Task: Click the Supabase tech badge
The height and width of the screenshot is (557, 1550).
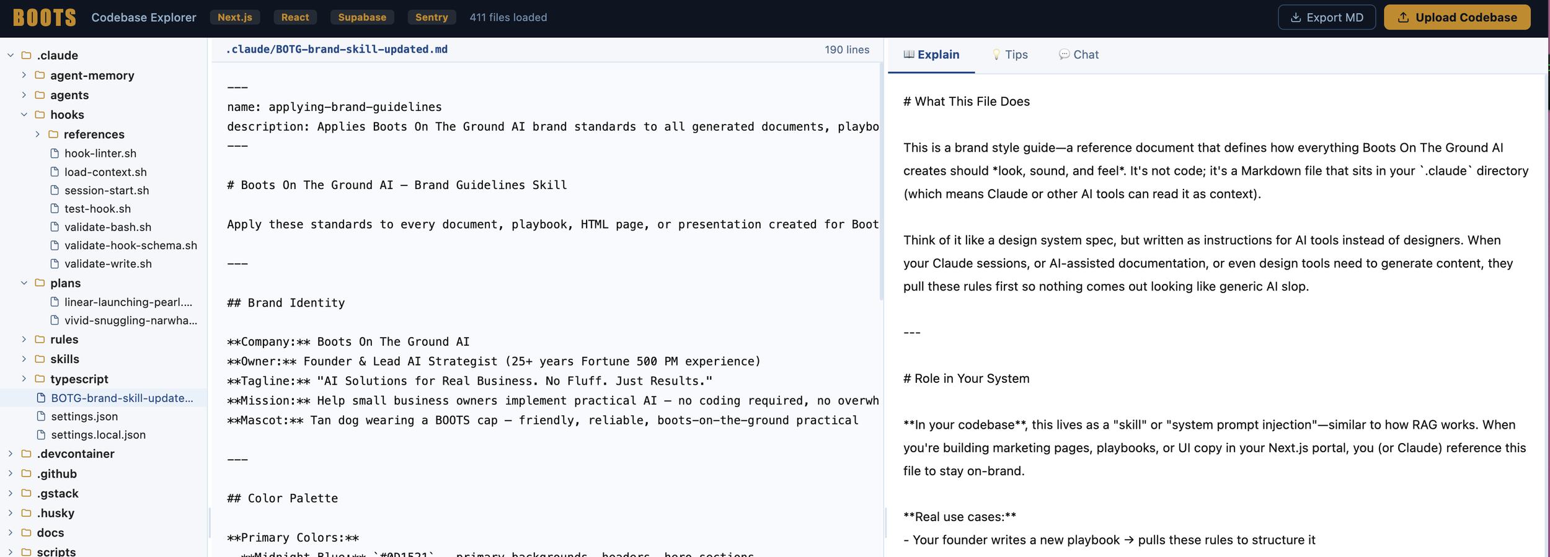Action: coord(362,17)
